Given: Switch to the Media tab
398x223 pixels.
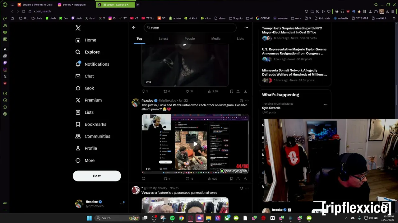Looking at the screenshot, I should [x=216, y=39].
